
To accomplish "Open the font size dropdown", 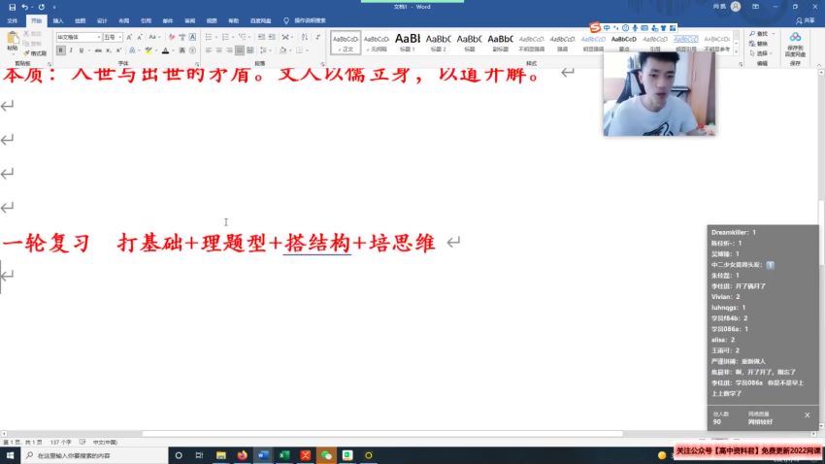I will point(120,37).
